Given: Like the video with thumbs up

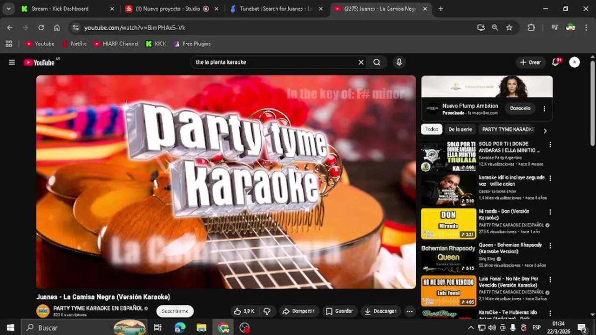Looking at the screenshot, I should click(x=244, y=311).
